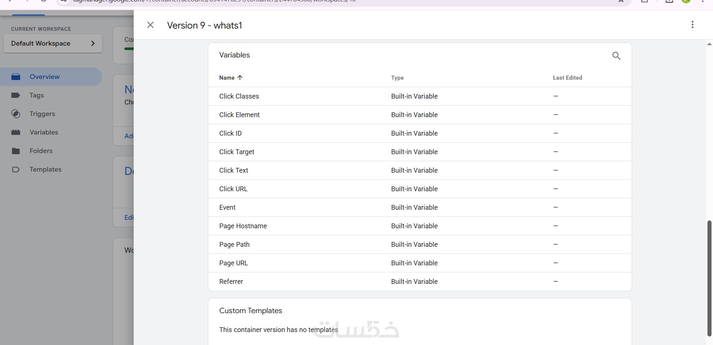Image resolution: width=713 pixels, height=345 pixels.
Task: Click the Templates sidebar icon
Action: point(16,169)
